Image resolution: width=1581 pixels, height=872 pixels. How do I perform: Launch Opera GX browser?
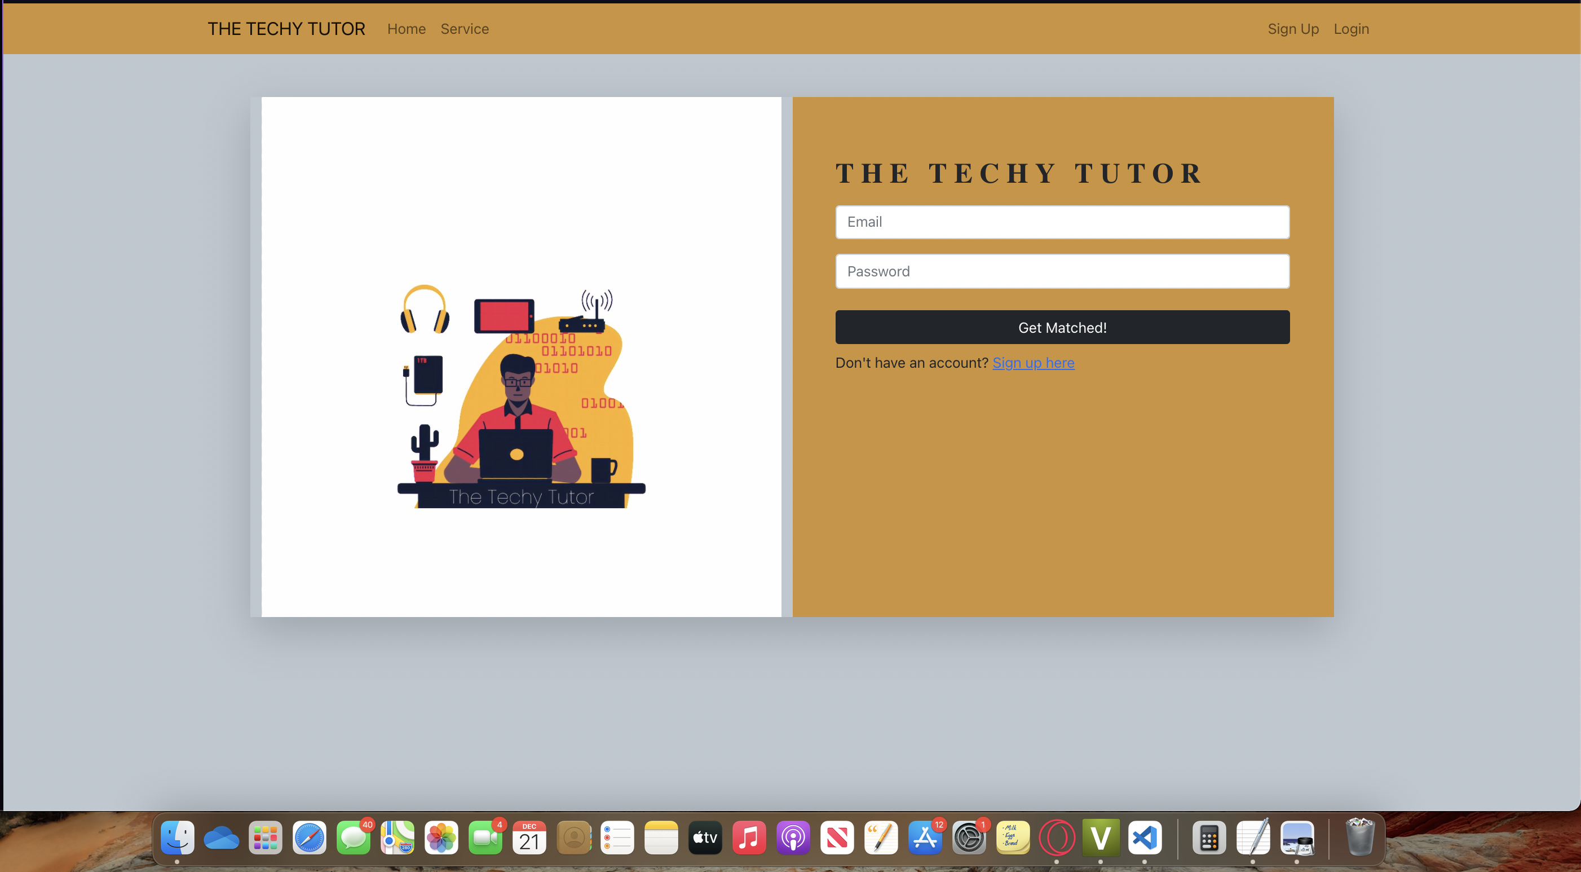(x=1056, y=838)
